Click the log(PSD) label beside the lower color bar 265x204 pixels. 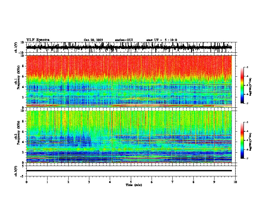click(x=251, y=142)
